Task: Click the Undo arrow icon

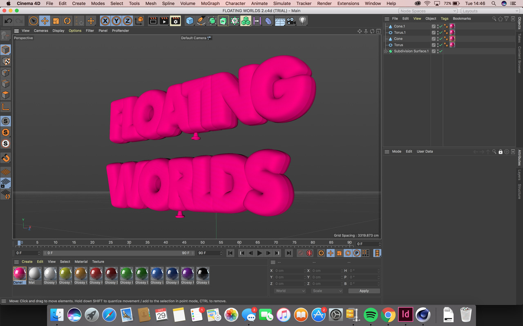Action: point(8,21)
